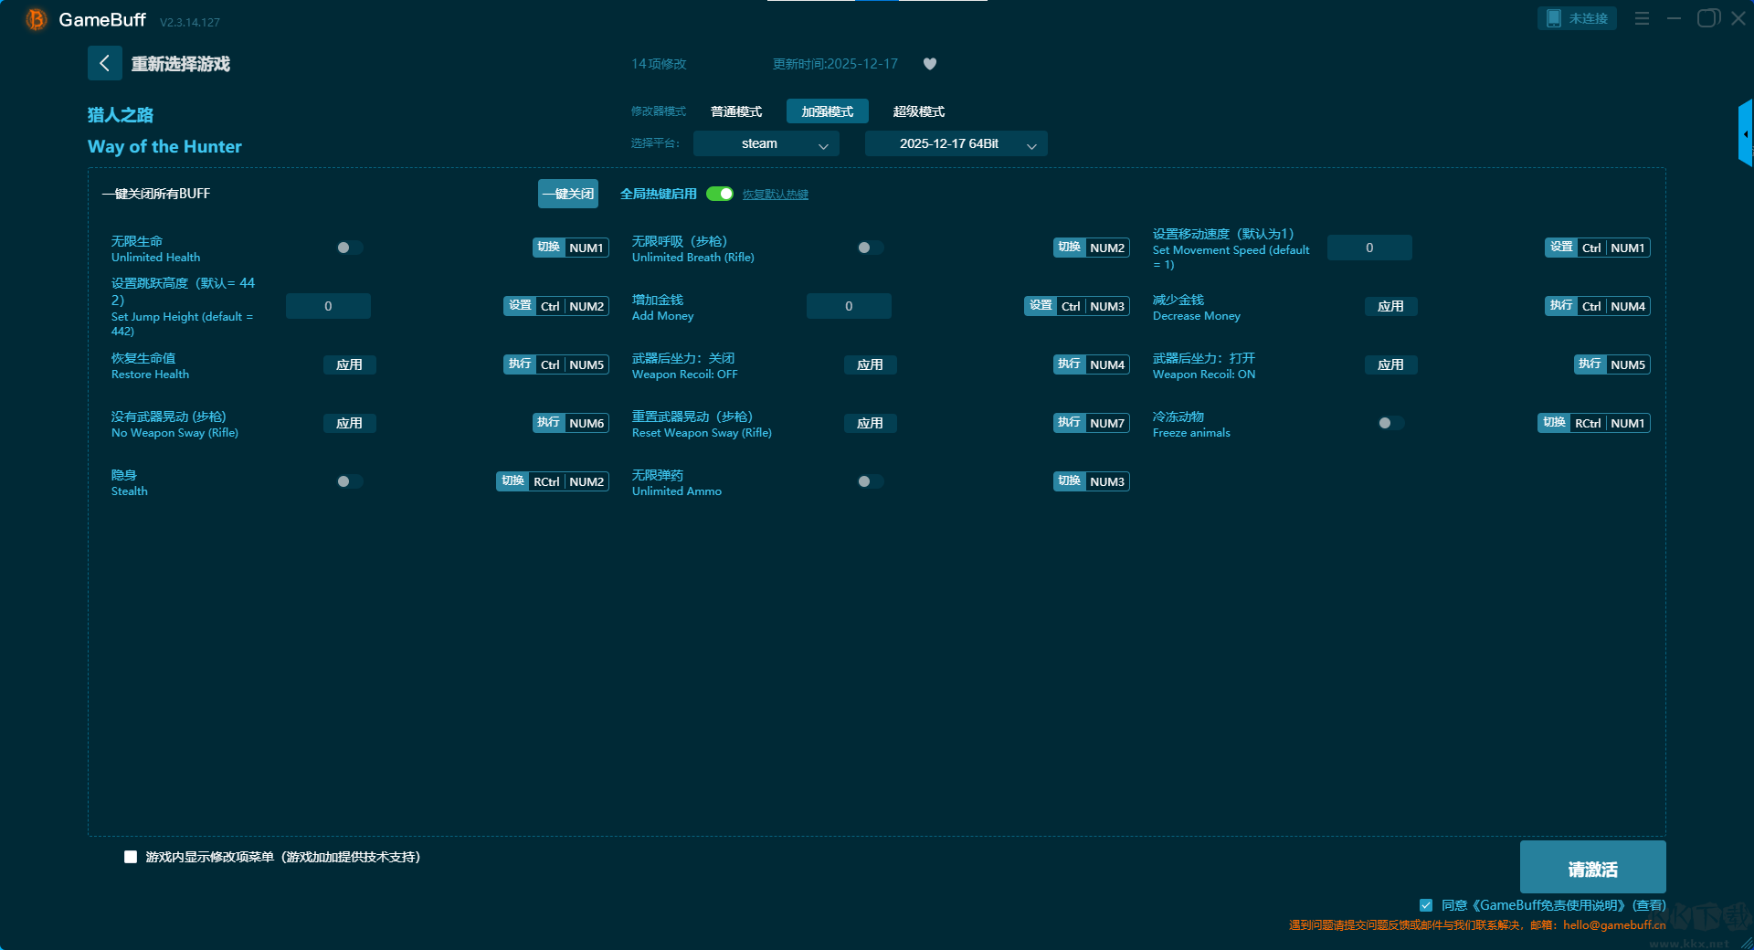Expand the blue side panel handle
This screenshot has width=1754, height=950.
[1745, 133]
